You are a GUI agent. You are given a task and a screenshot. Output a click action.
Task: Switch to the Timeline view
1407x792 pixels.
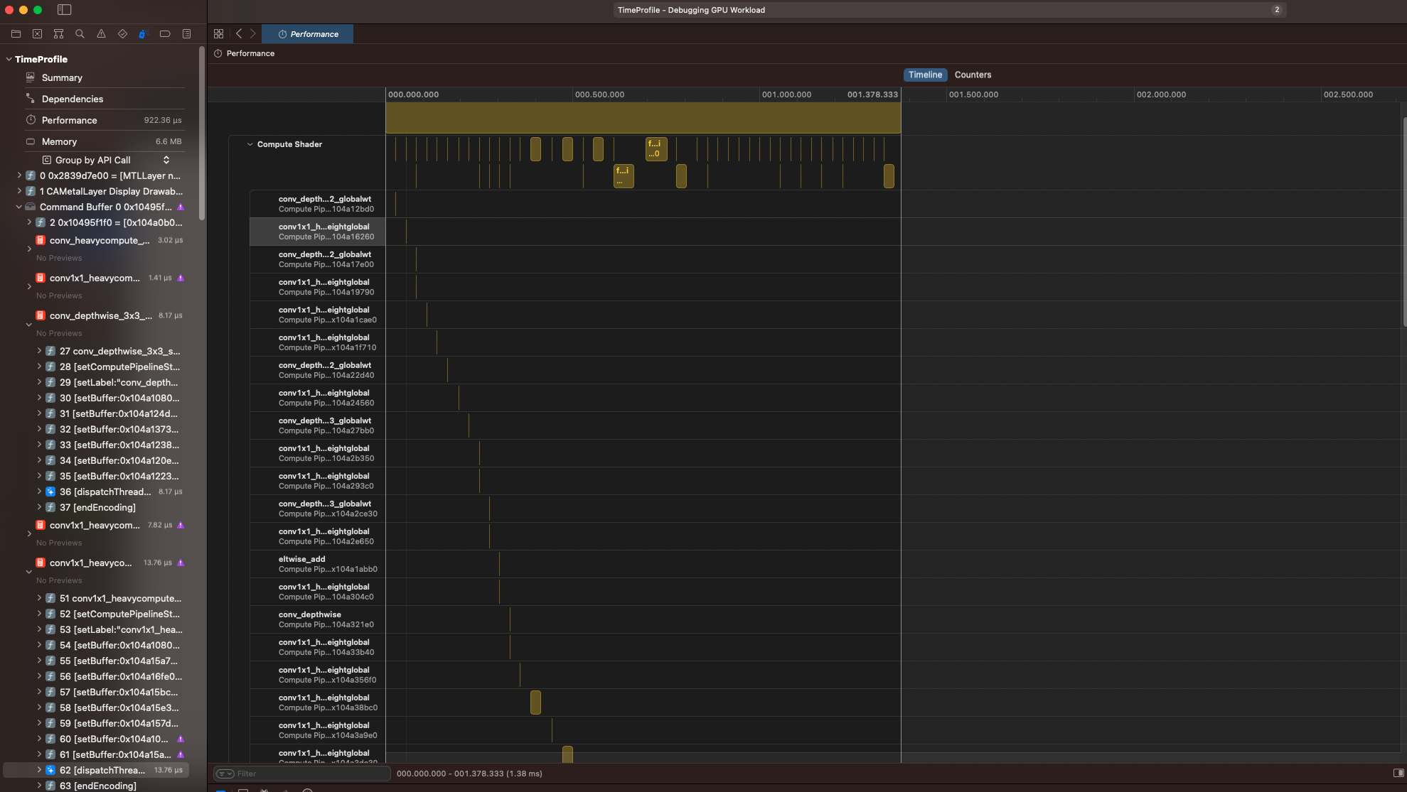pyautogui.click(x=924, y=75)
